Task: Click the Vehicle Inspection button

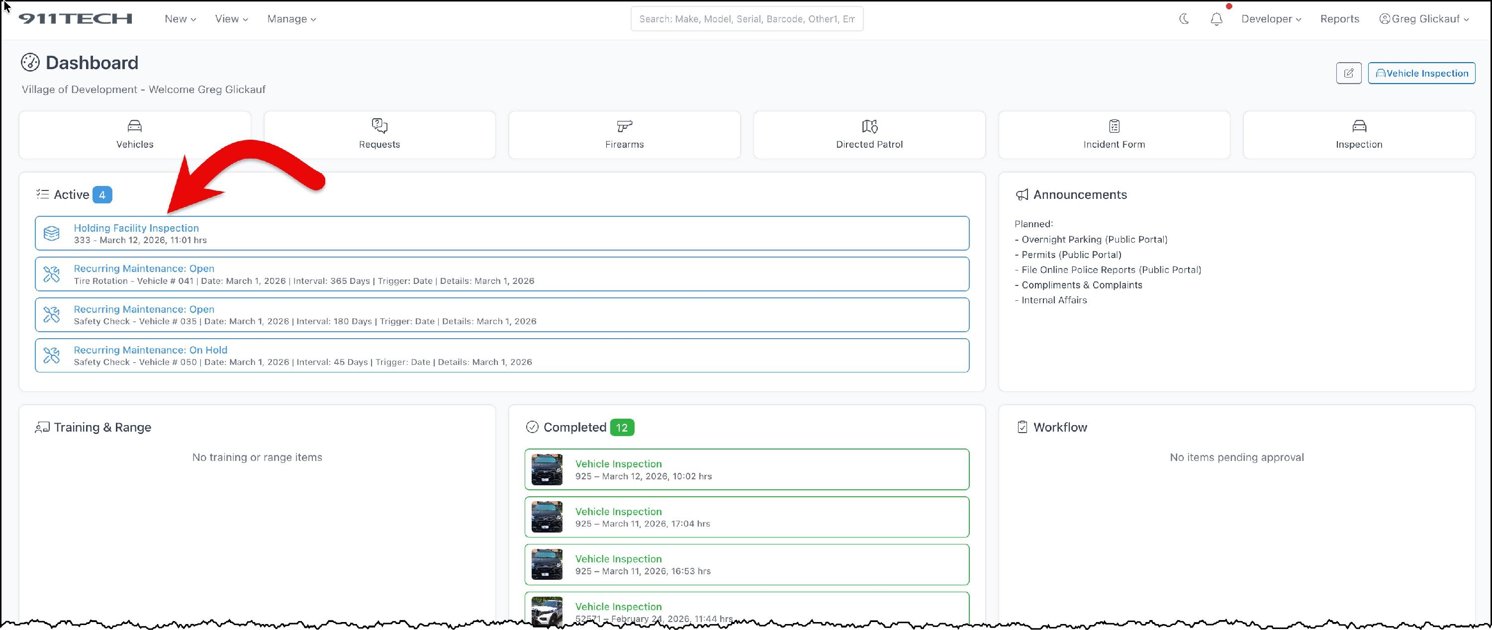Action: point(1421,73)
